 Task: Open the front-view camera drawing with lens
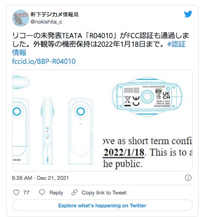point(81,131)
